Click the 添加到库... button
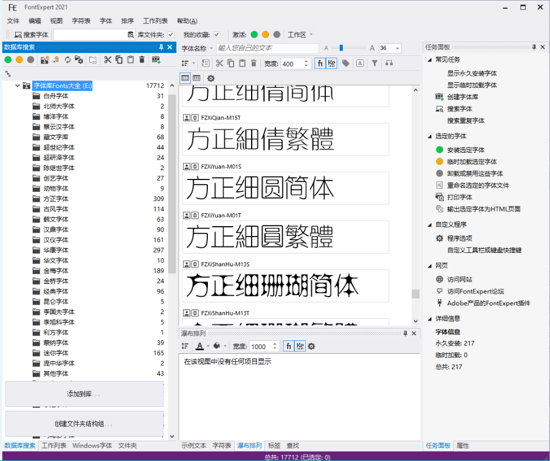Image resolution: width=550 pixels, height=461 pixels. click(84, 394)
